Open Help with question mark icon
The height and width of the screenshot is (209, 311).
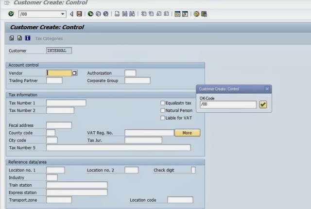tap(196, 14)
